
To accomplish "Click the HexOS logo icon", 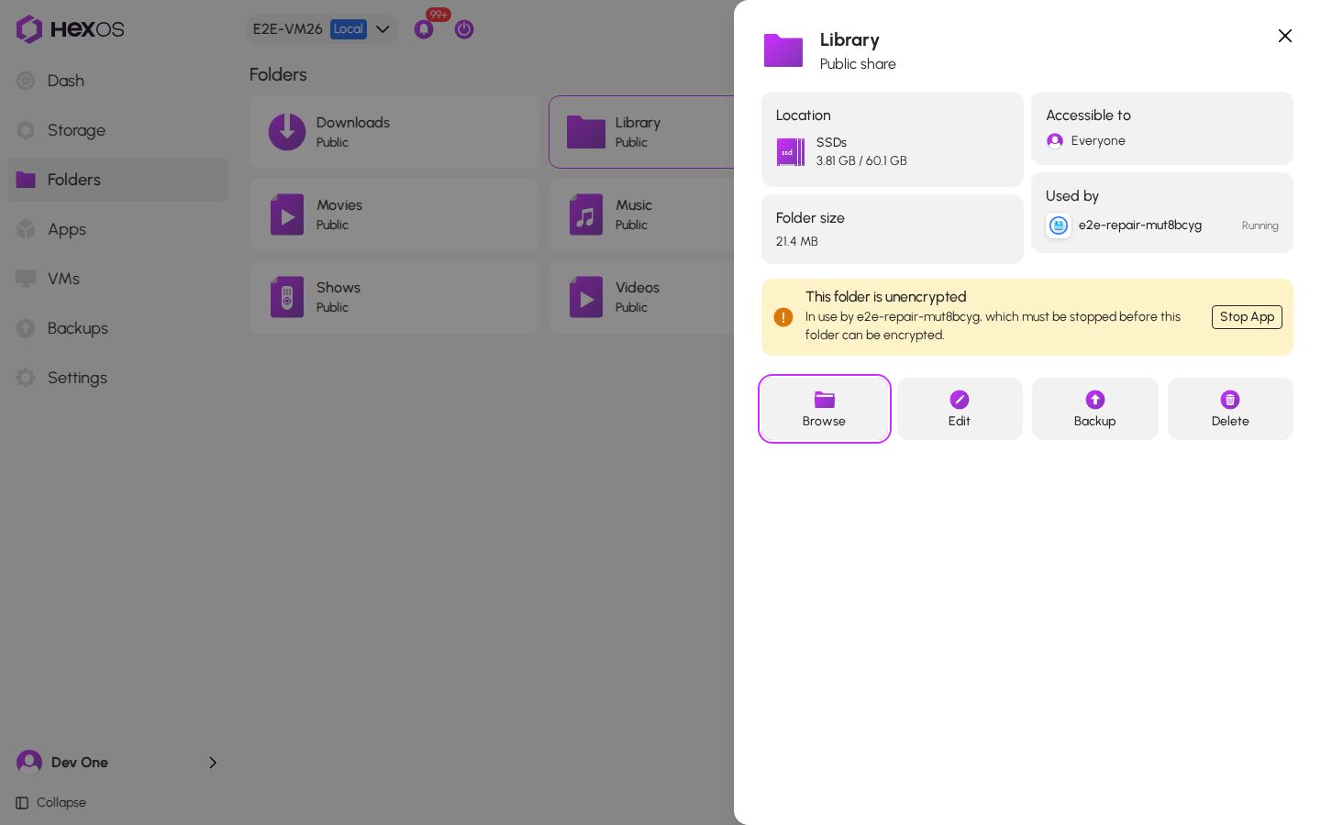I will tap(29, 29).
